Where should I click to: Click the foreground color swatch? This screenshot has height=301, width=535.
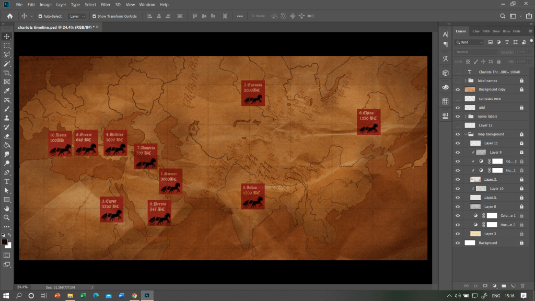coord(5,242)
